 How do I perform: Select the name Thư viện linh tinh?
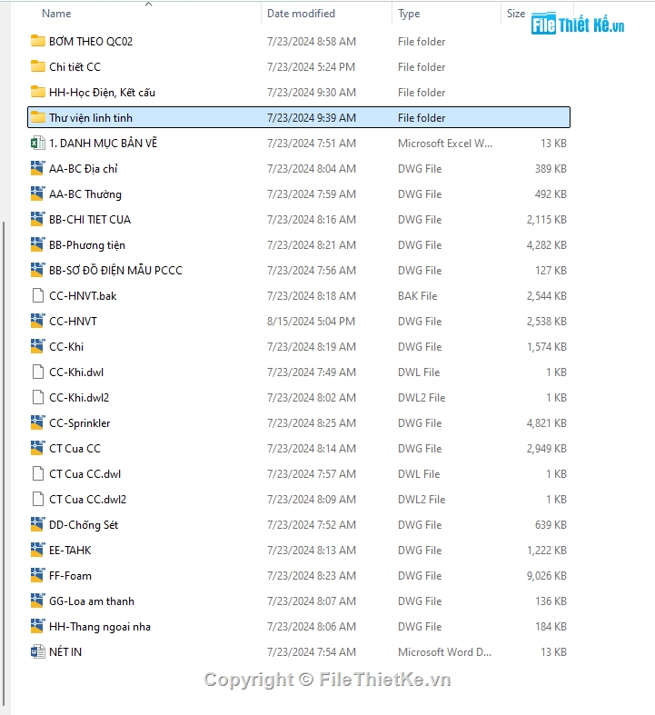coord(91,117)
